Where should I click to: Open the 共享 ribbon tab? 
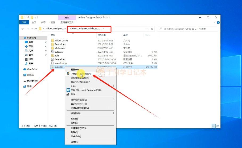(x=43, y=22)
